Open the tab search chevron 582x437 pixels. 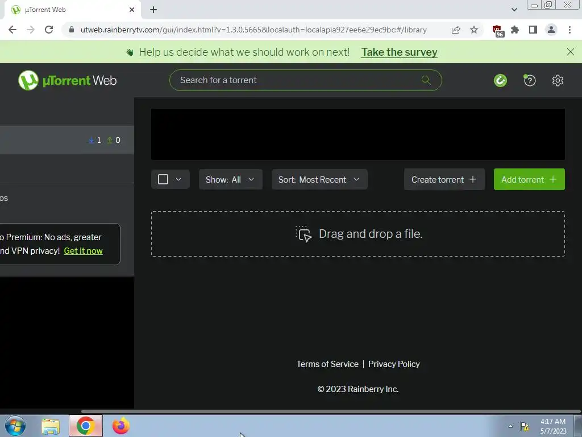(x=514, y=10)
